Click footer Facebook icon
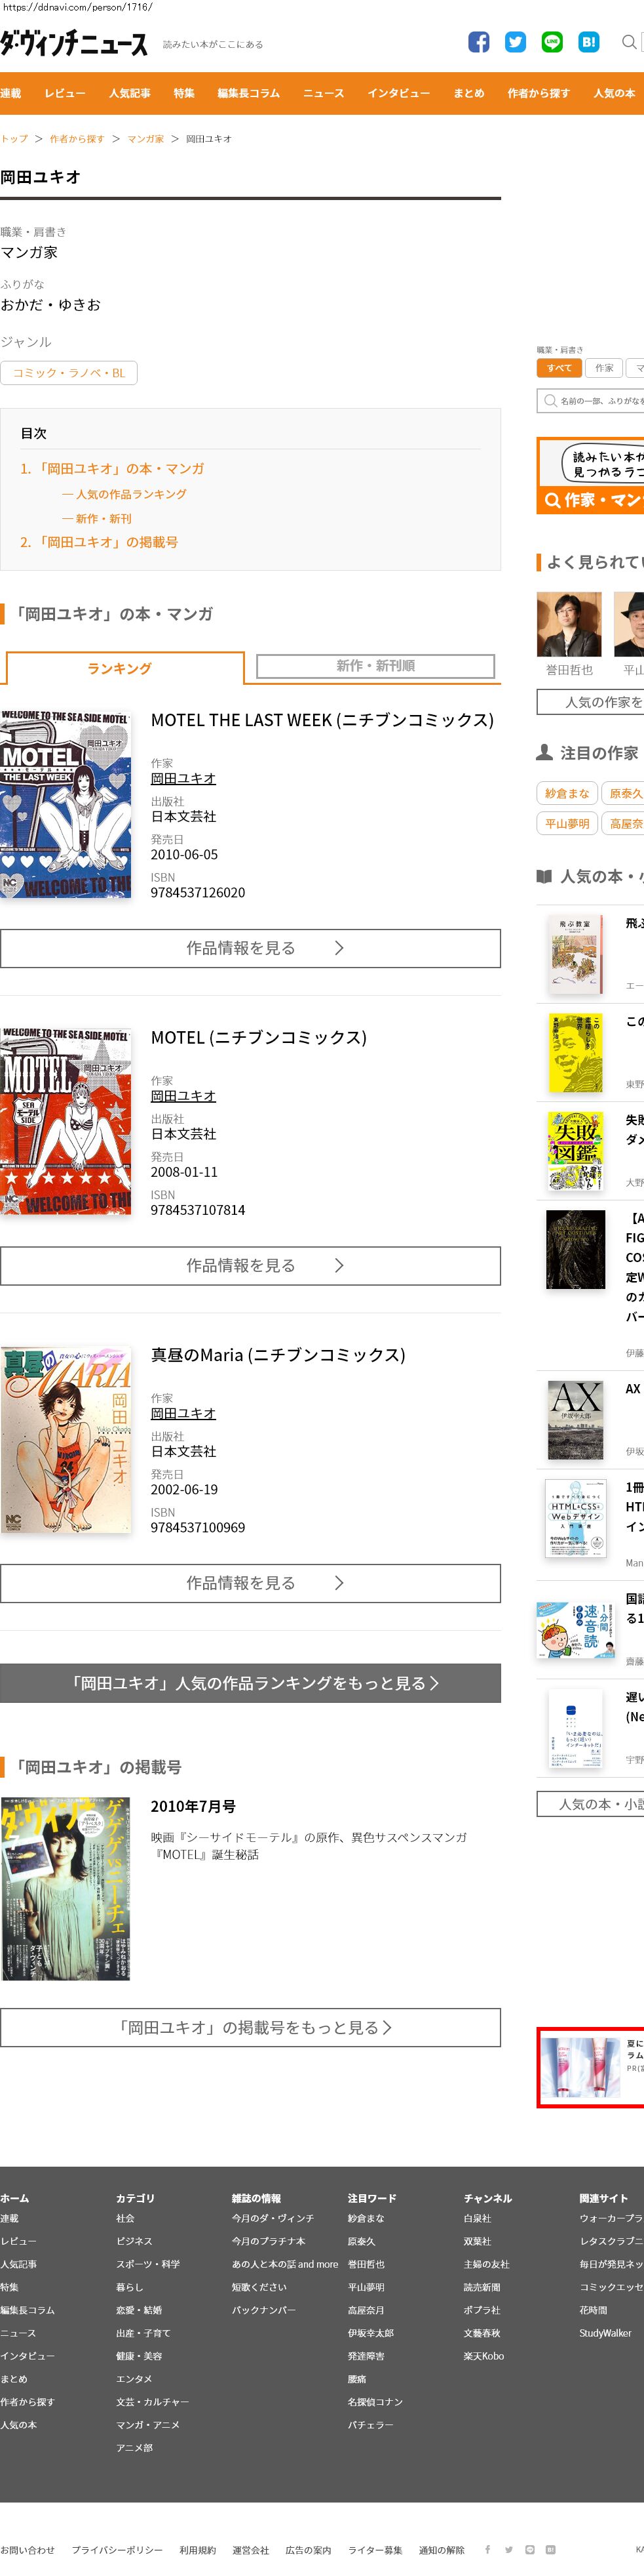Viewport: 644px width, 2576px height. tap(487, 2549)
